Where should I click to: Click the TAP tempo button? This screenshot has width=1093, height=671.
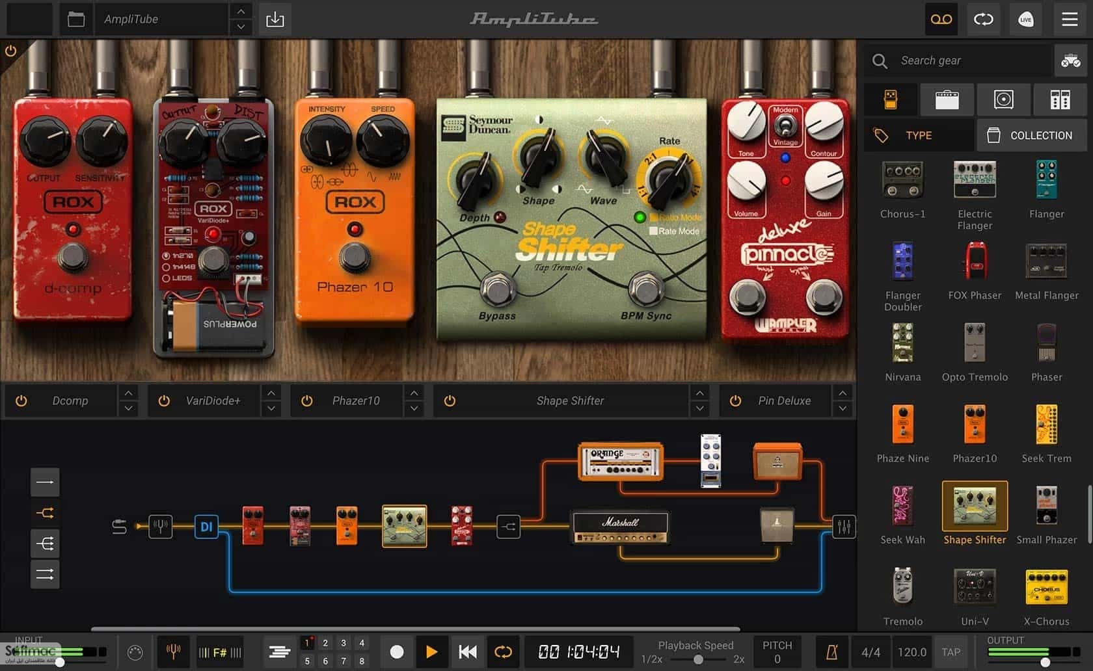[951, 651]
